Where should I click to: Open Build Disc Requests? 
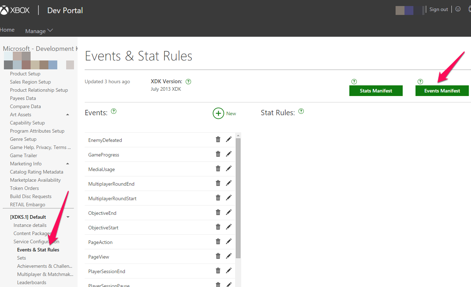[31, 196]
